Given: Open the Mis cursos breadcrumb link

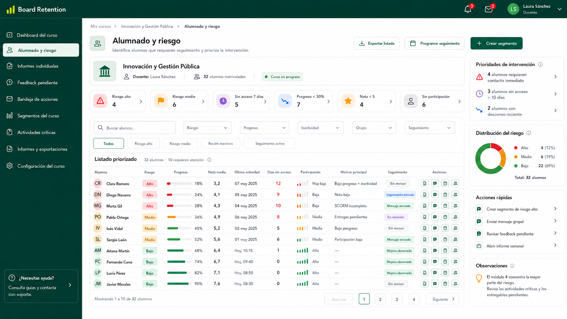Looking at the screenshot, I should (101, 26).
